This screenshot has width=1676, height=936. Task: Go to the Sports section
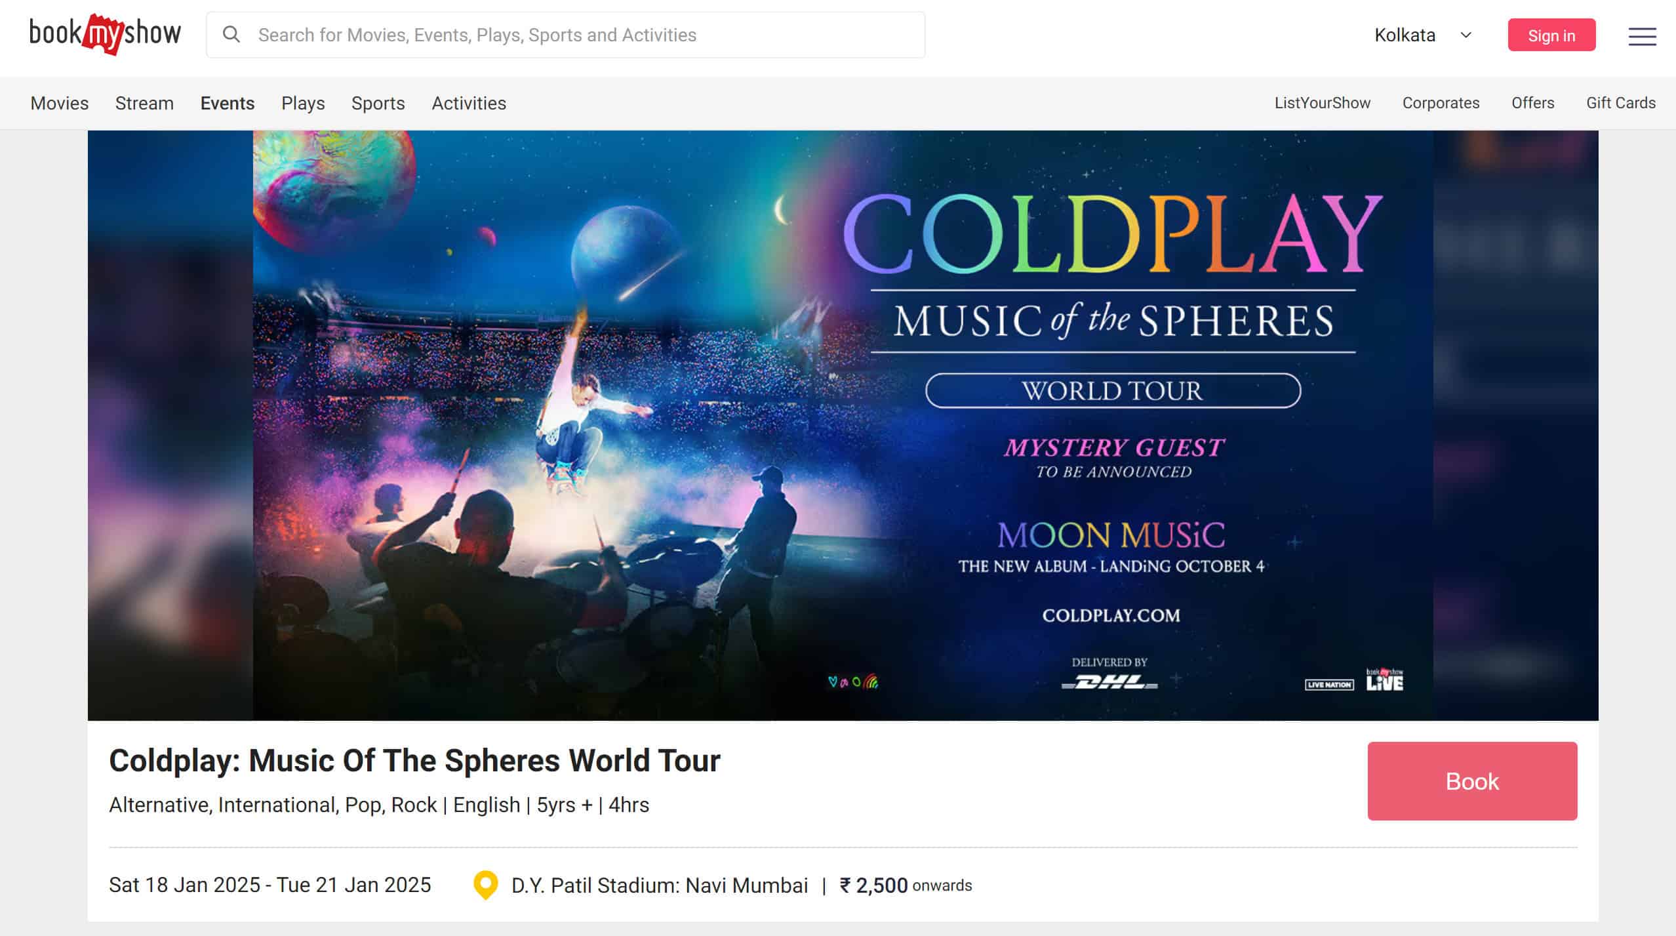pos(378,103)
